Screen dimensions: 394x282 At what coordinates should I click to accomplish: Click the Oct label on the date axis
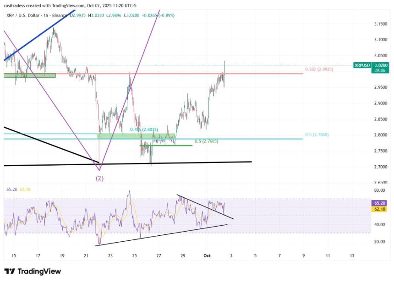[x=208, y=255]
